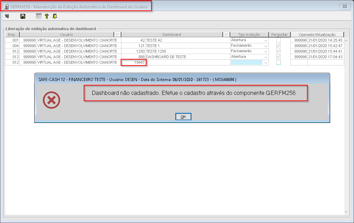The height and width of the screenshot is (223, 354).
Task: Close the GERFM258 window
Action: click(x=345, y=7)
